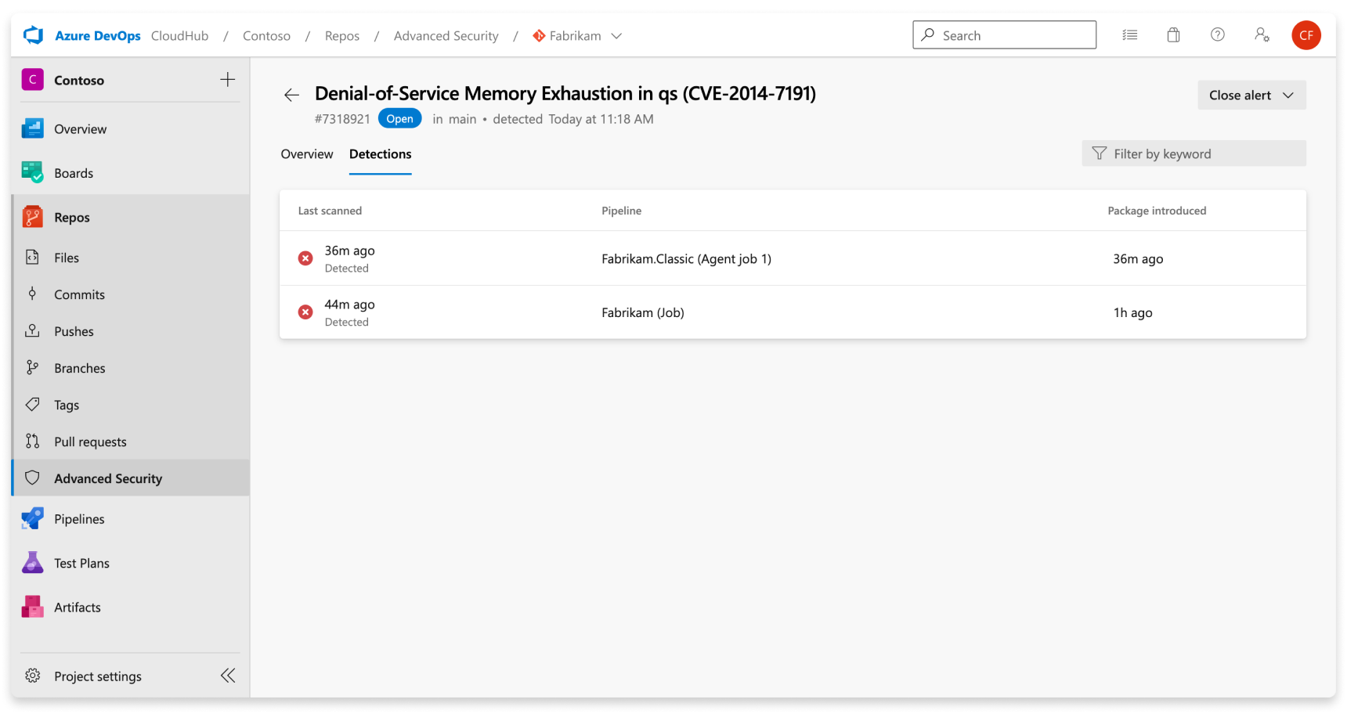The height and width of the screenshot is (714, 1347).
Task: Go to Test Plans
Action: point(81,562)
